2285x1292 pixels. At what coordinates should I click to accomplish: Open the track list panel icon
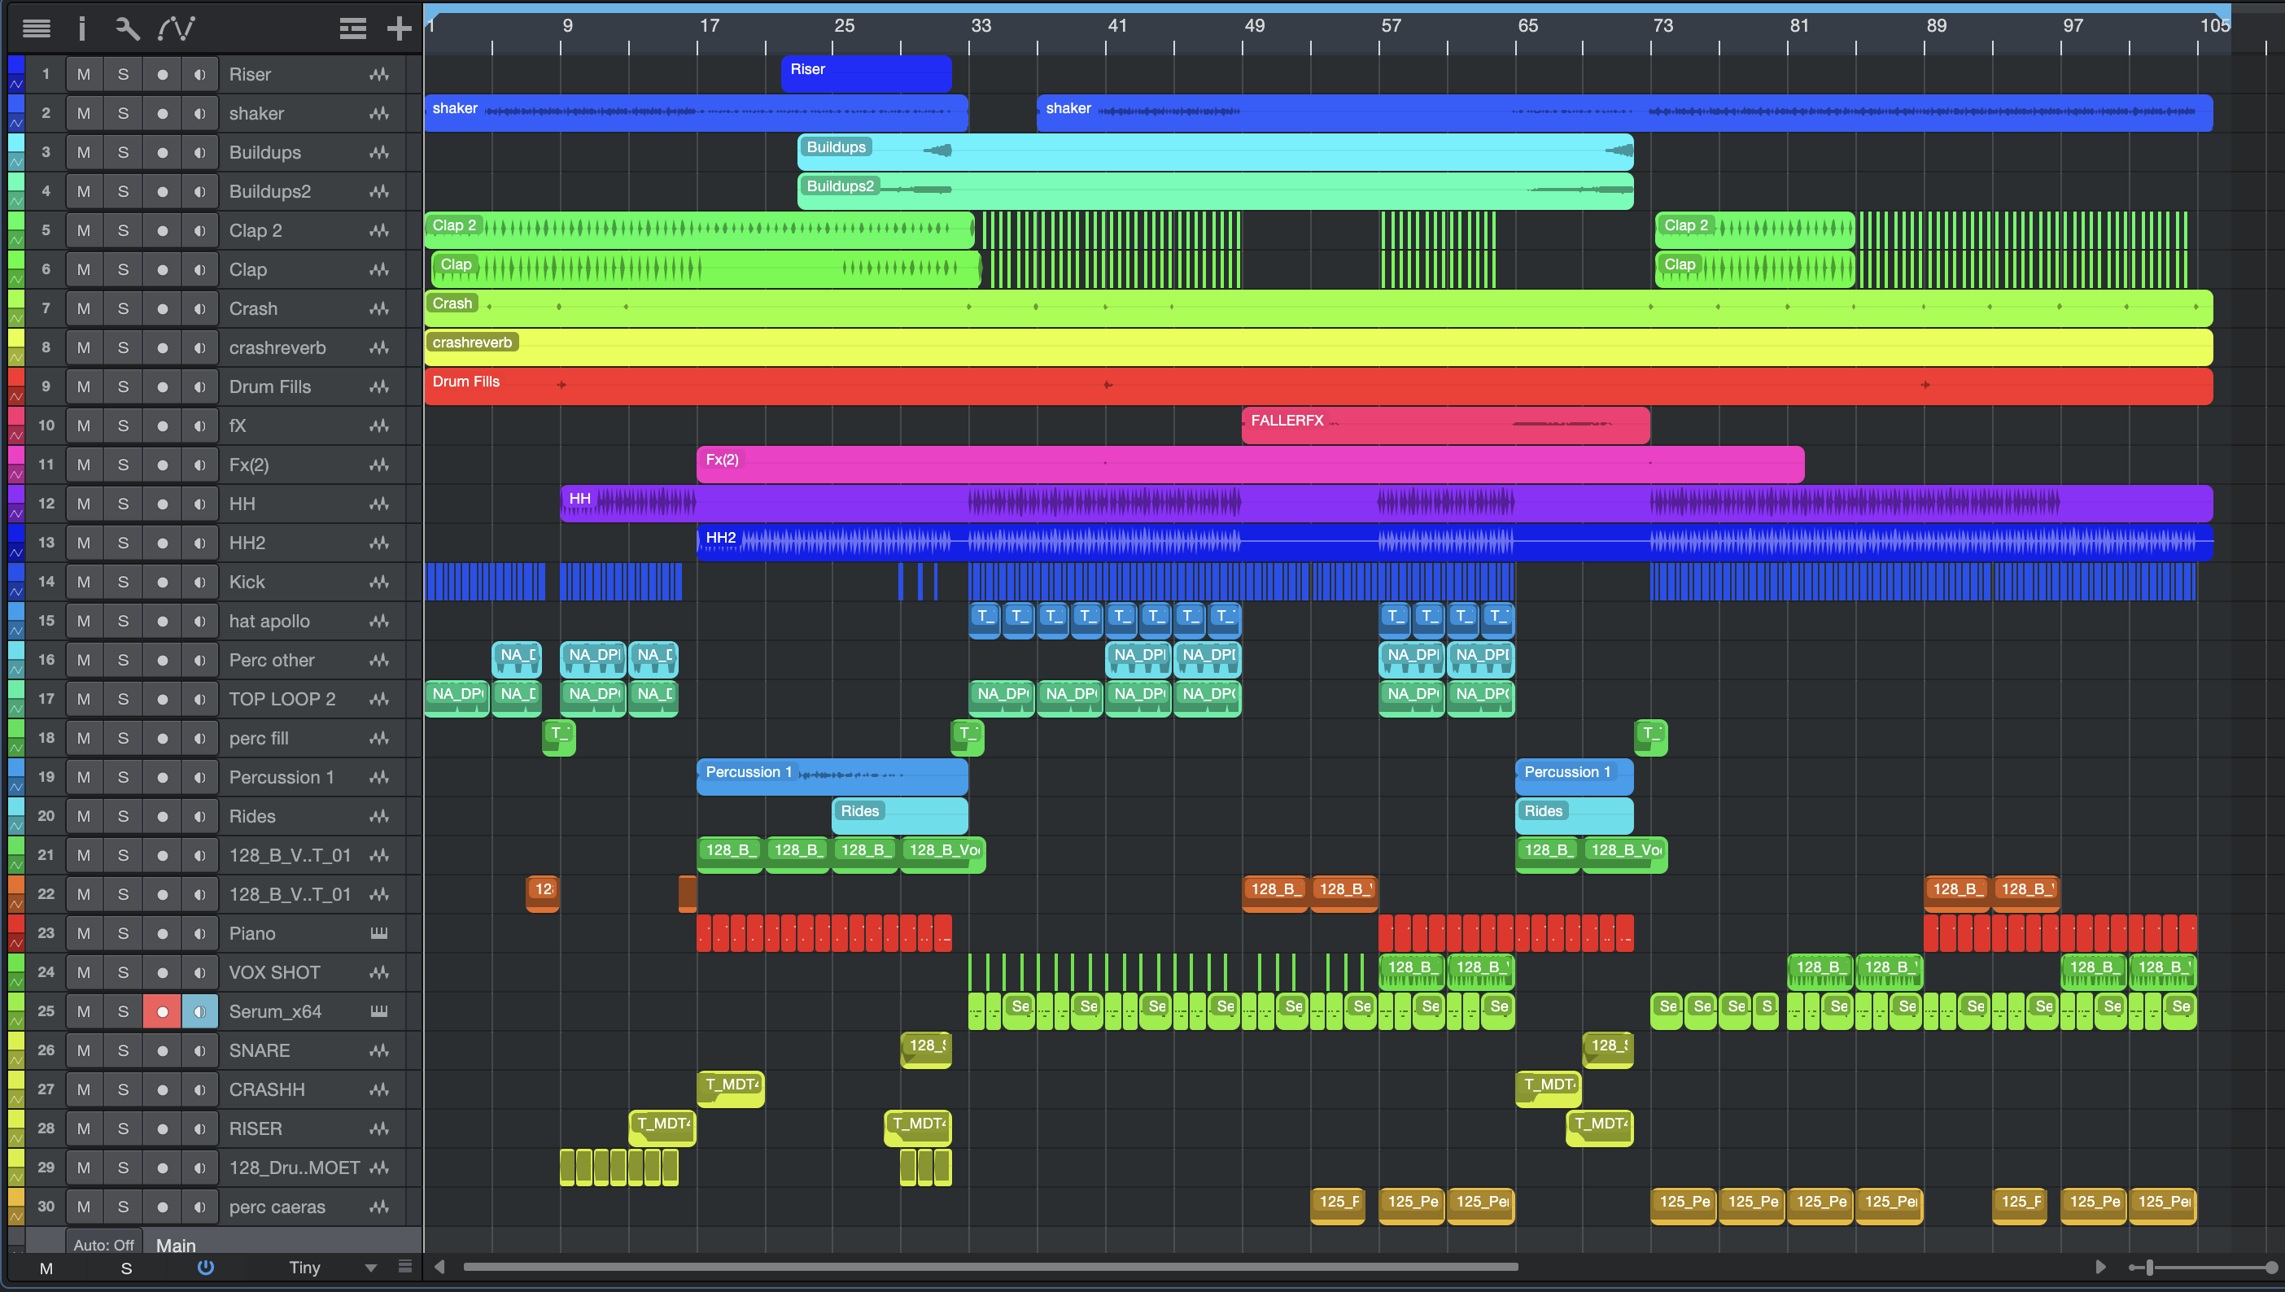(37, 28)
